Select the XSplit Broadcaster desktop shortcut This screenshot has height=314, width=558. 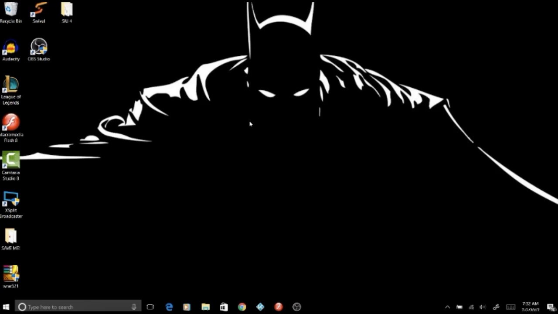point(11,205)
